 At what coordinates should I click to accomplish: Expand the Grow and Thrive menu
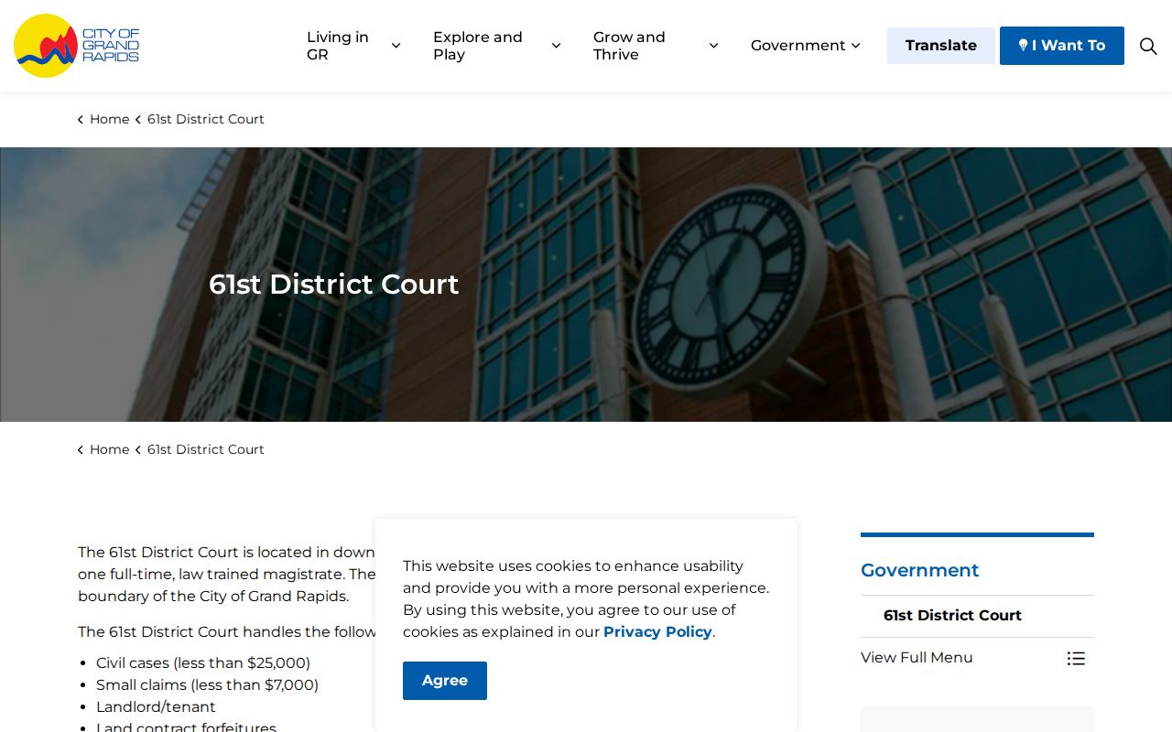pos(656,46)
